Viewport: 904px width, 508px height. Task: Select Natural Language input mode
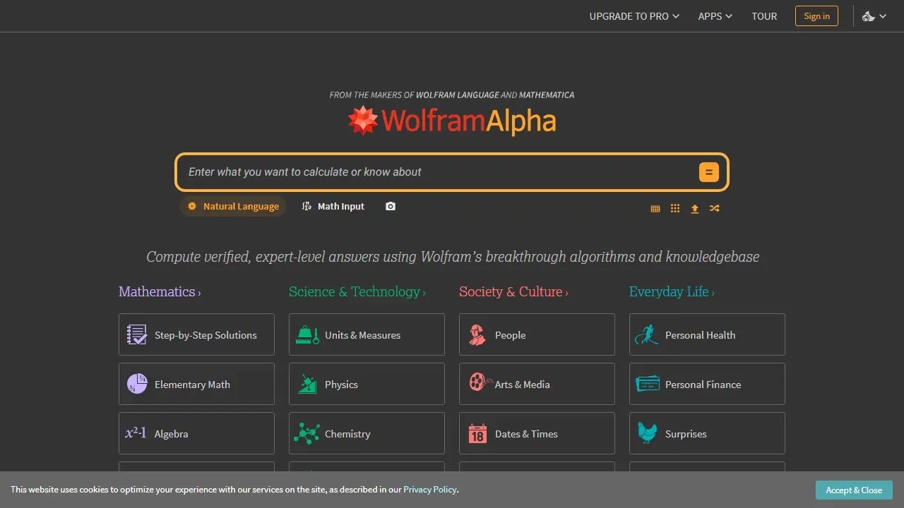233,206
